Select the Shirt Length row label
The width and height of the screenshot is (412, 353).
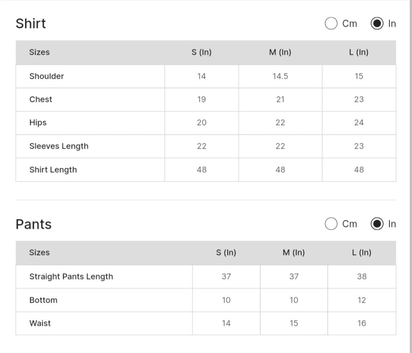click(53, 170)
